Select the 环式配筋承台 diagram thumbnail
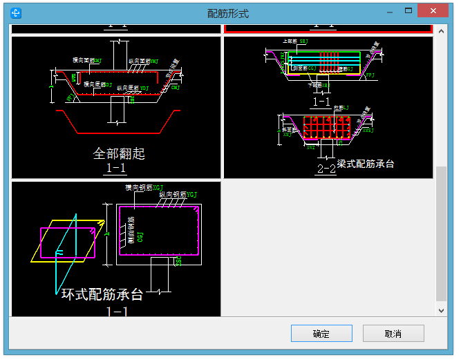This screenshot has width=461, height=362. coord(116,249)
